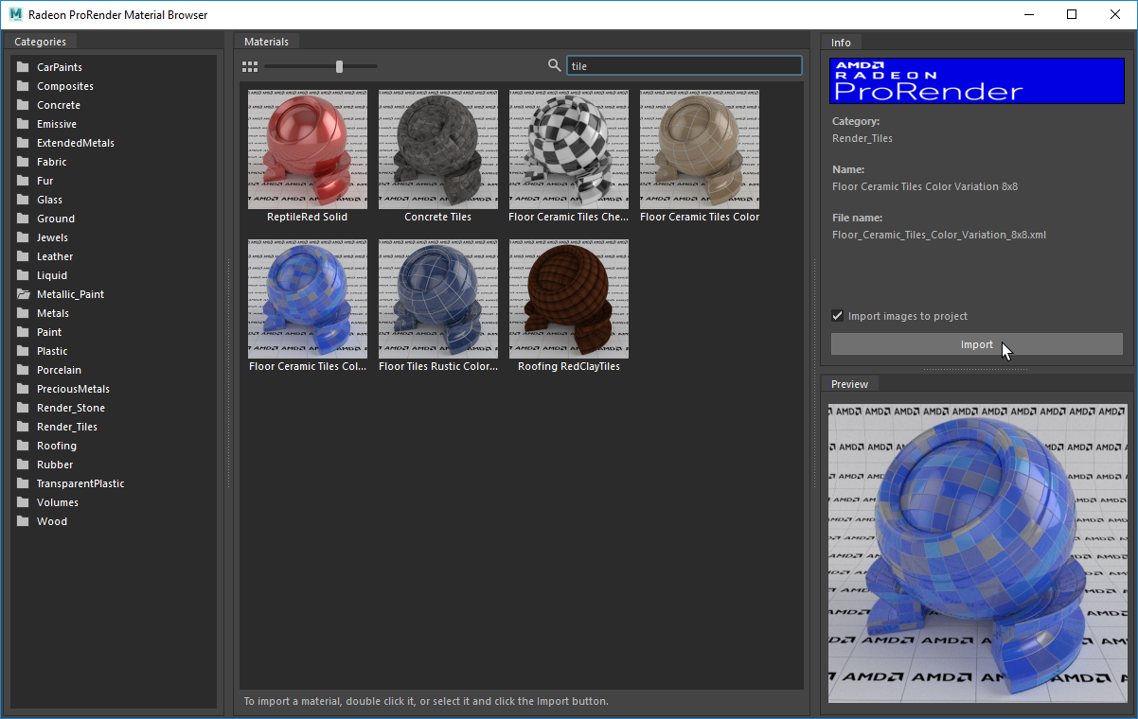Click the Import button
Screen dimensions: 1138x719
pyautogui.click(x=977, y=344)
